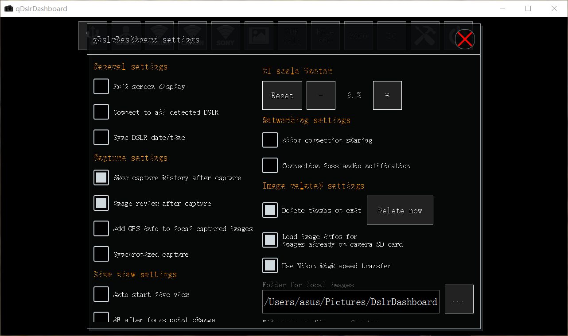
Task: Click the Delete now button
Action: tap(400, 210)
